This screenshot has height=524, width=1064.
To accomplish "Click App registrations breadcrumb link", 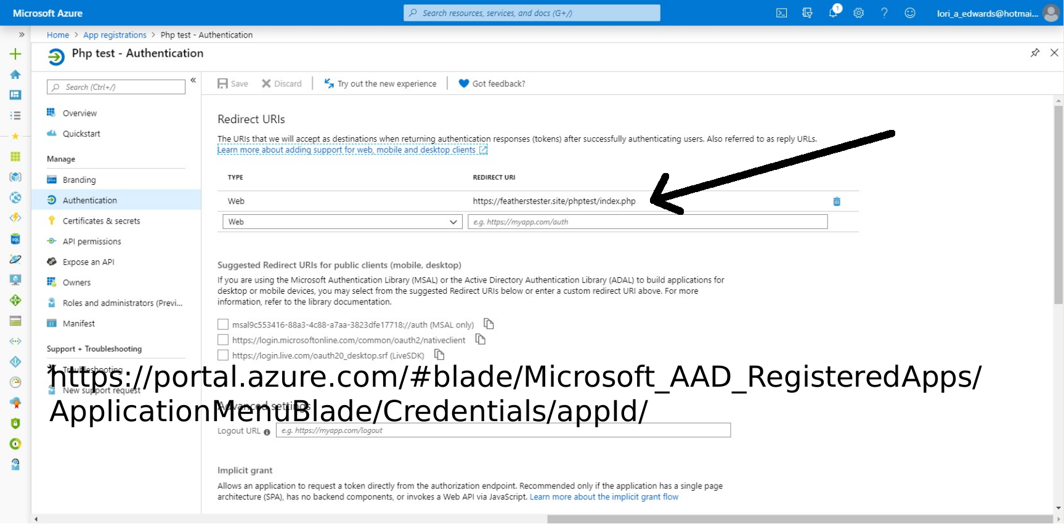I will pyautogui.click(x=115, y=35).
